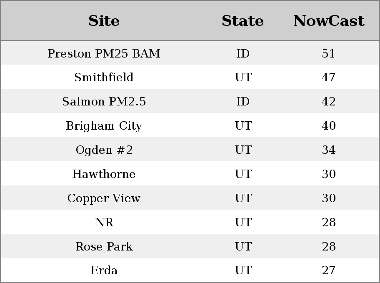Select the NowCast value 47 for Smithfield
The height and width of the screenshot is (283, 380).
pos(329,78)
